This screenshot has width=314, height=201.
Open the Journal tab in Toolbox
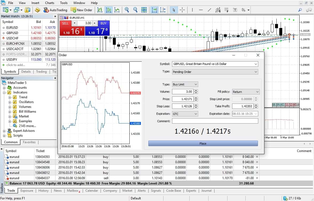point(206,191)
